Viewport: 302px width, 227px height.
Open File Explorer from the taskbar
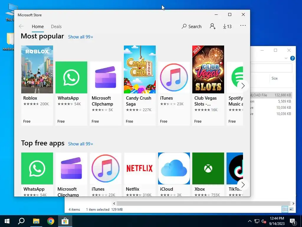tap(36, 221)
